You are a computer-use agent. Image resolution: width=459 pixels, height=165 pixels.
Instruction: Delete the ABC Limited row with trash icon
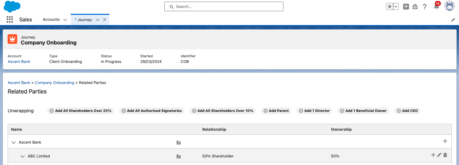[x=445, y=155]
